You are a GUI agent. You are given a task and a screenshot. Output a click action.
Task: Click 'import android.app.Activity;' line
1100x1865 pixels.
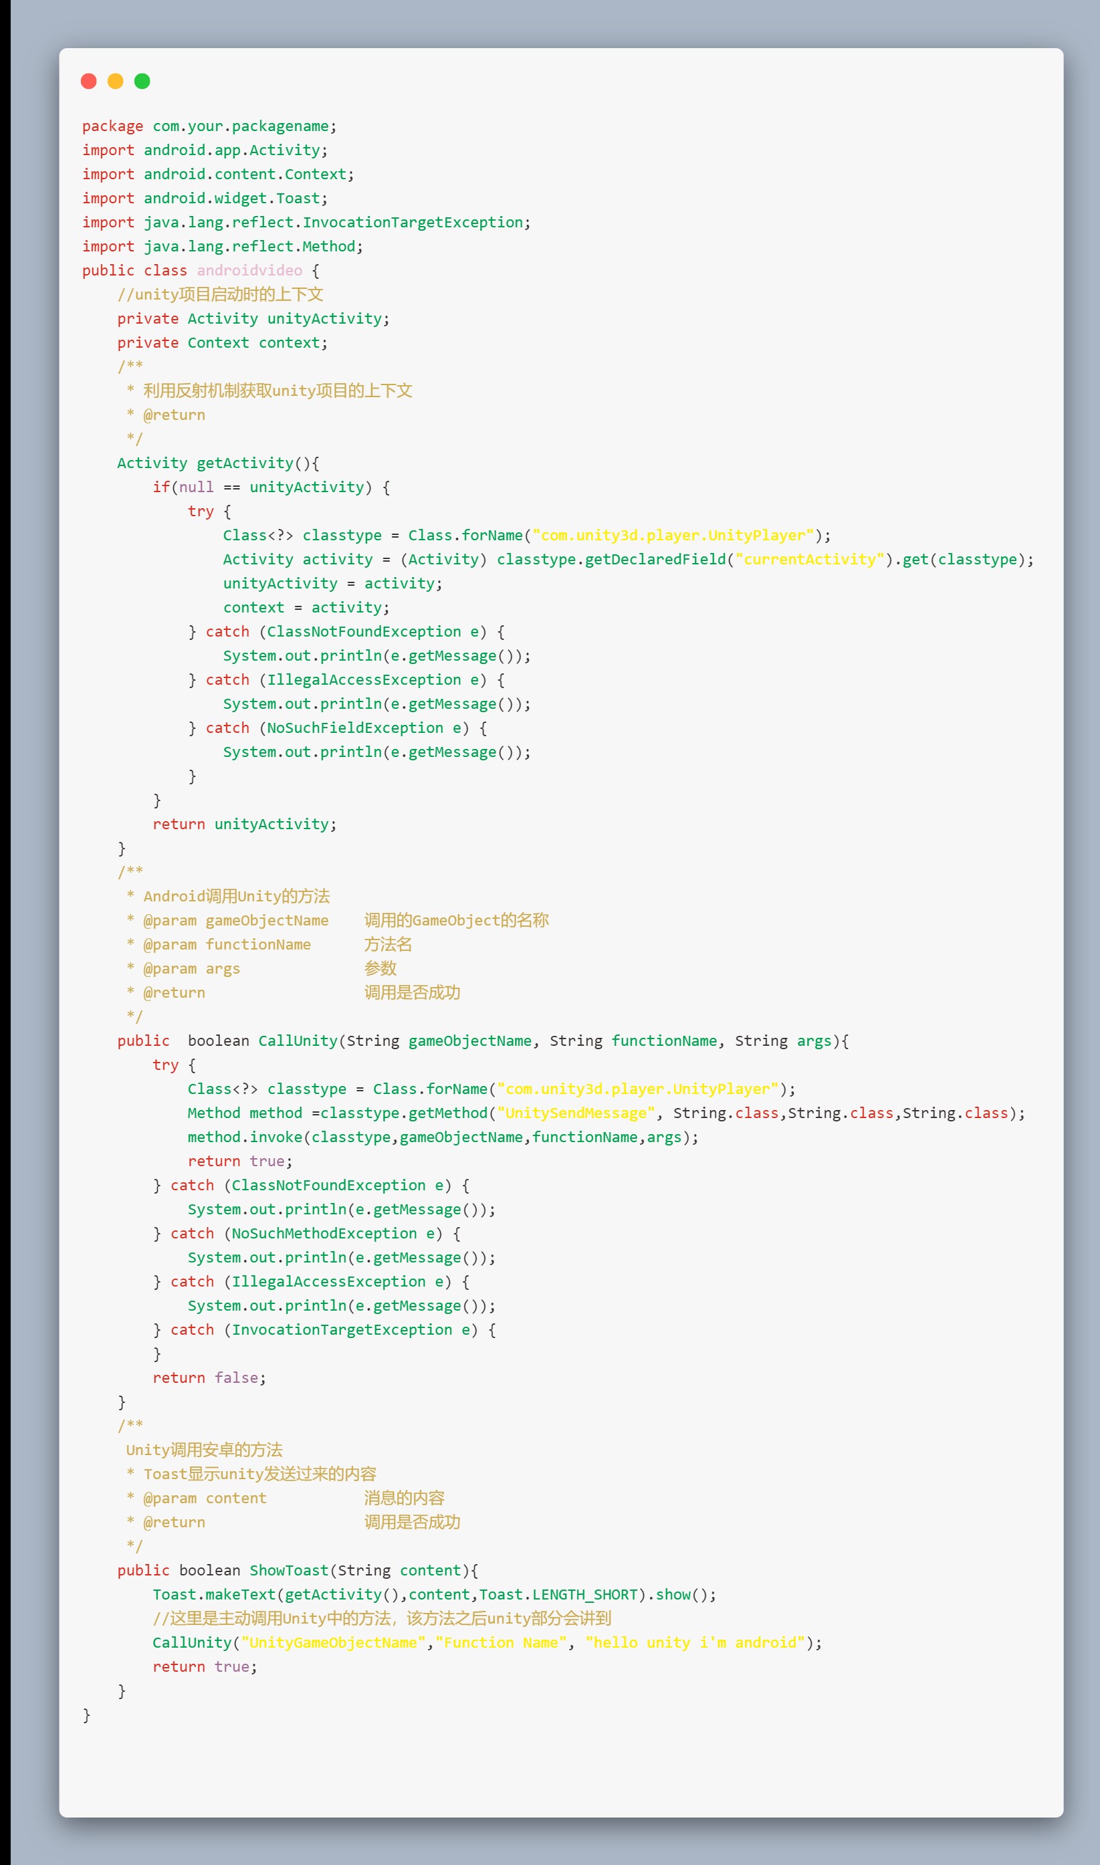click(x=205, y=150)
